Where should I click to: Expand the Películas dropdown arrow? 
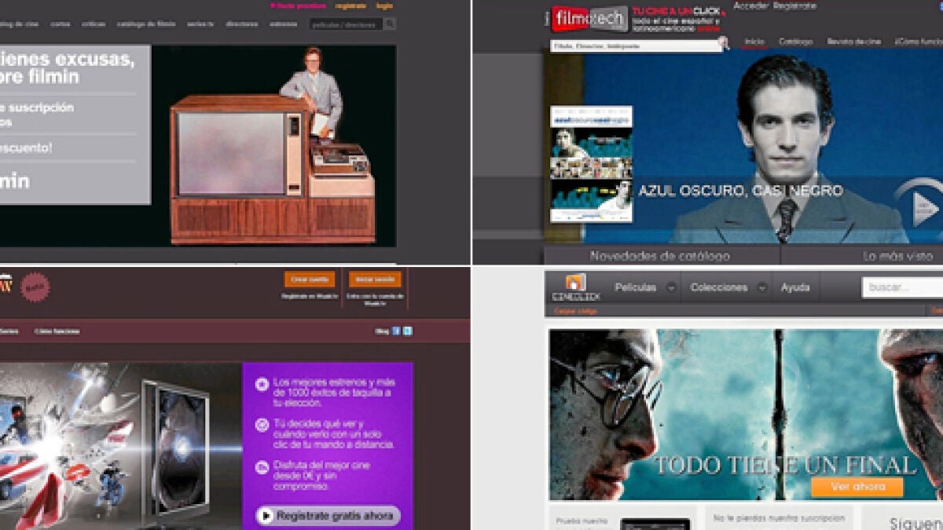pos(670,288)
